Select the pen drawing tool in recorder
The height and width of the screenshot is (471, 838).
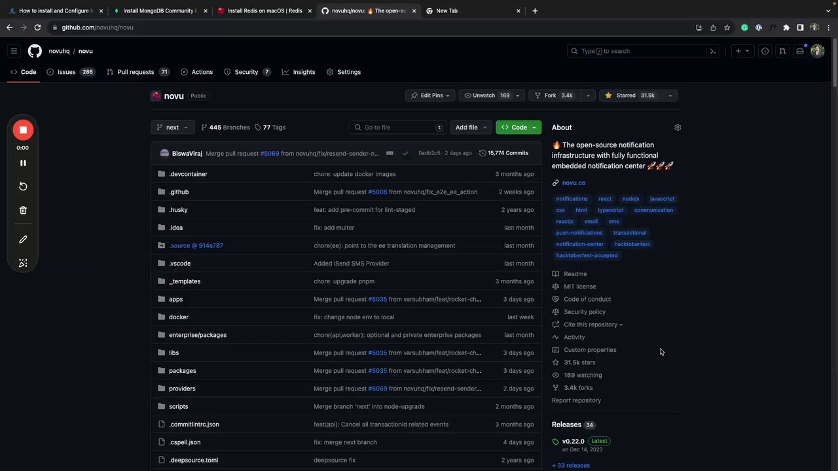point(23,239)
